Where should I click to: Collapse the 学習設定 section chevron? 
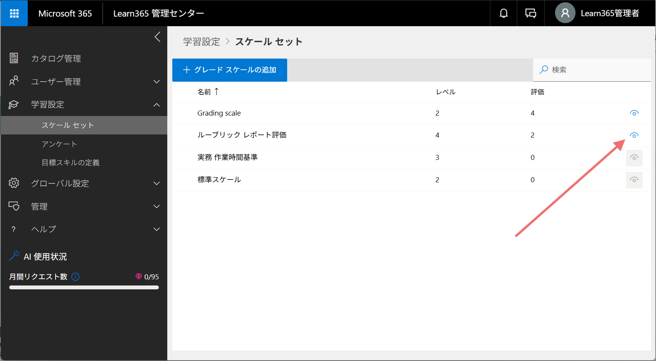pos(156,105)
